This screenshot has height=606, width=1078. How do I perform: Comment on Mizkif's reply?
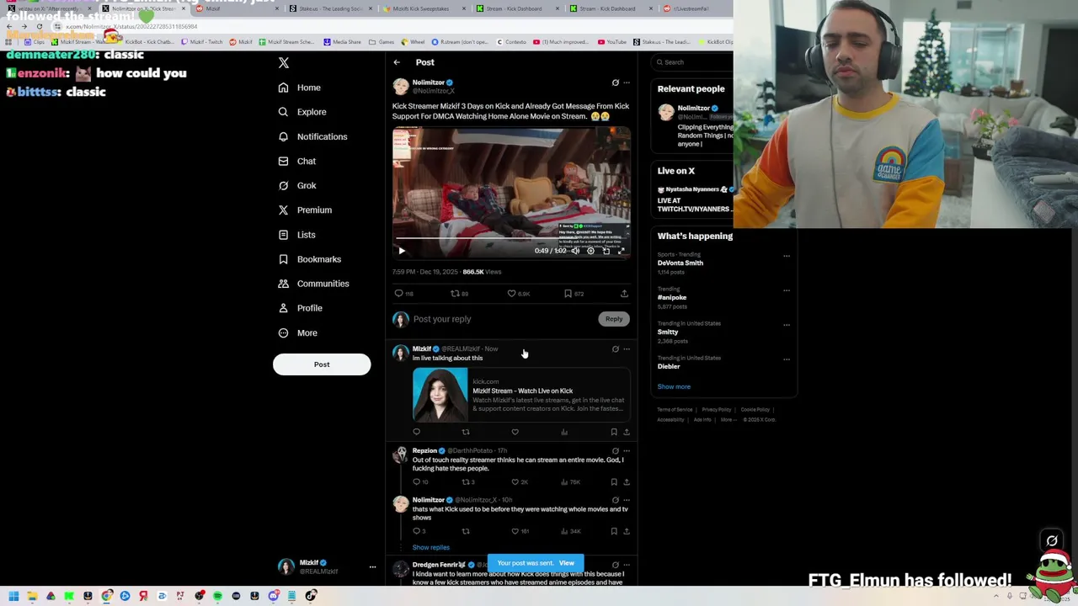pyautogui.click(x=416, y=432)
